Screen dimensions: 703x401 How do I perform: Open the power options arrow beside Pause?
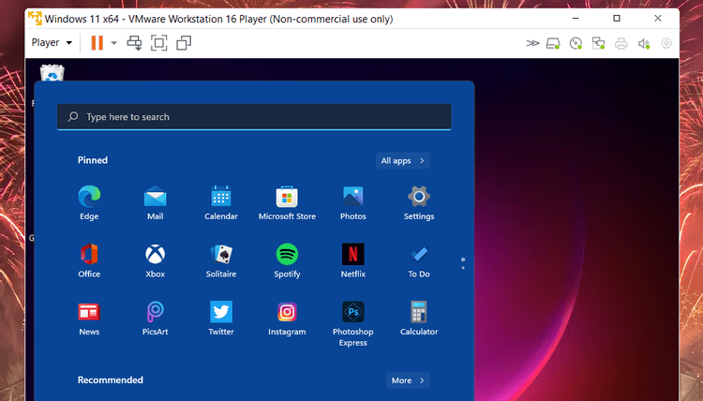pyautogui.click(x=113, y=43)
